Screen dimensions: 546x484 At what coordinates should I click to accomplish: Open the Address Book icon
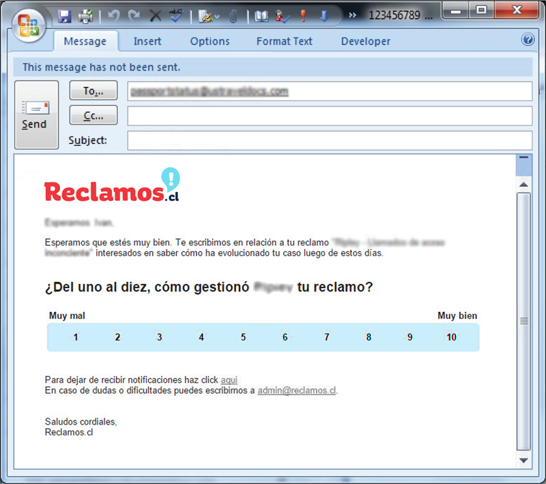pos(261,16)
